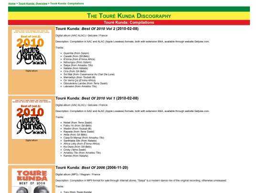
Task: Select track Wadini (from Toubab Bi)
Action: pos(77,129)
